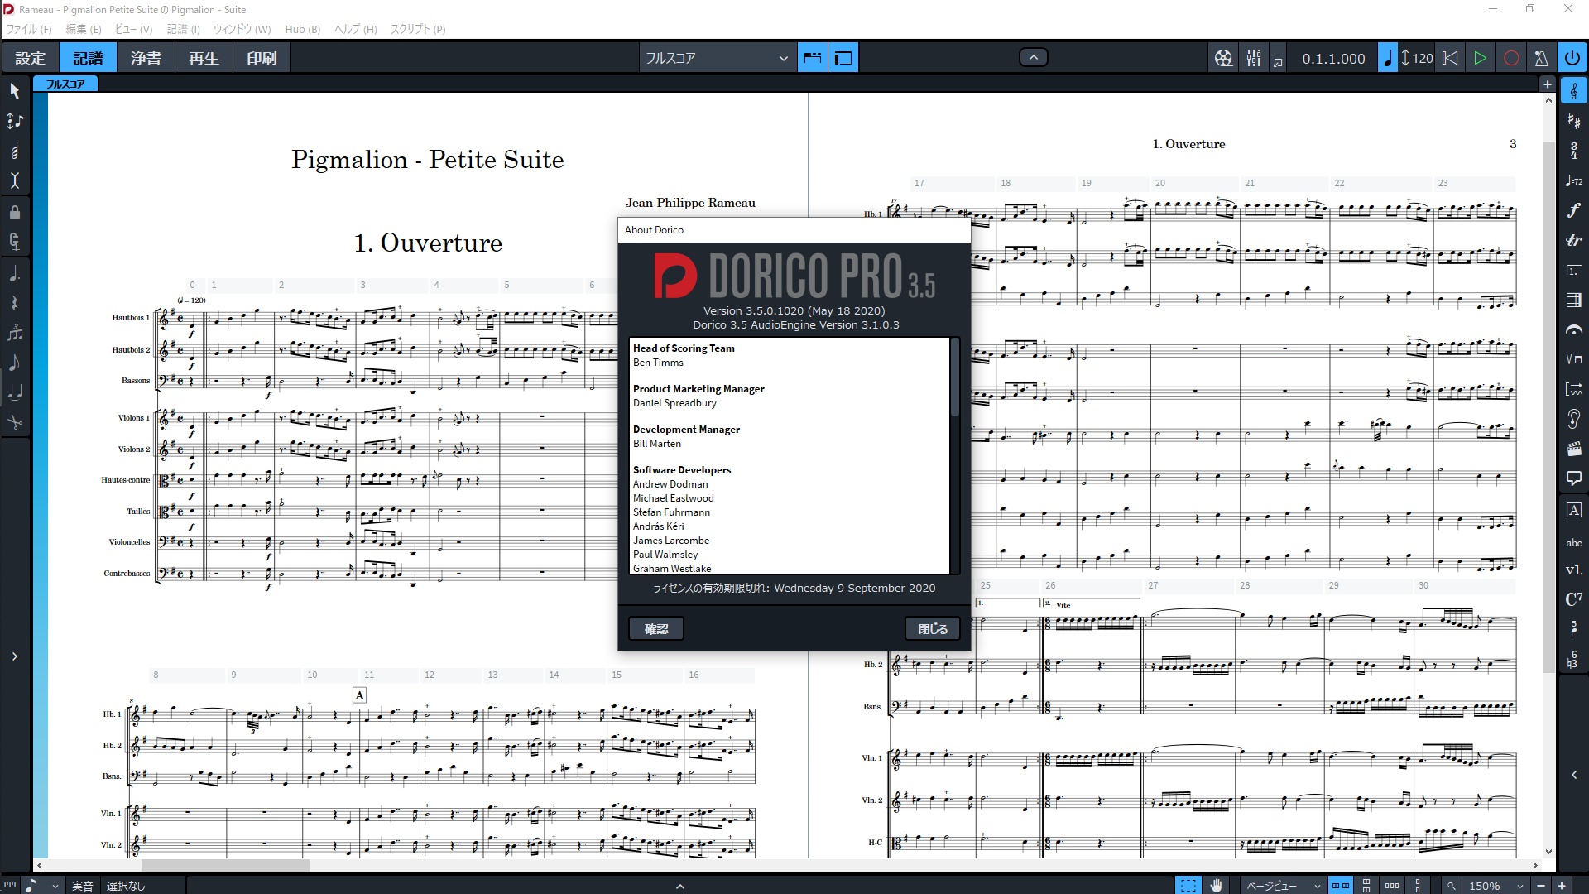This screenshot has height=894, width=1589.
Task: Select the arrow selection tool in left toolbox
Action: 15,90
